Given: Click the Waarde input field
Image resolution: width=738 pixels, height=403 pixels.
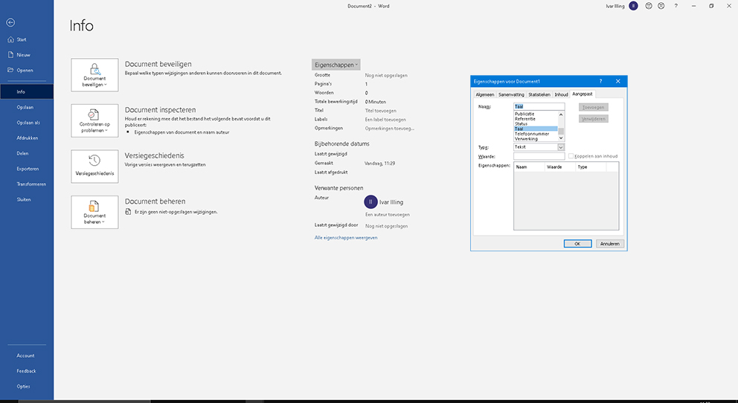Looking at the screenshot, I should point(539,156).
